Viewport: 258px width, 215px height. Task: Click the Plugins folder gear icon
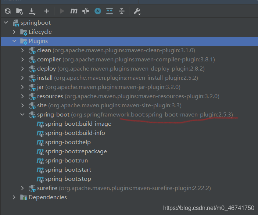(24, 41)
